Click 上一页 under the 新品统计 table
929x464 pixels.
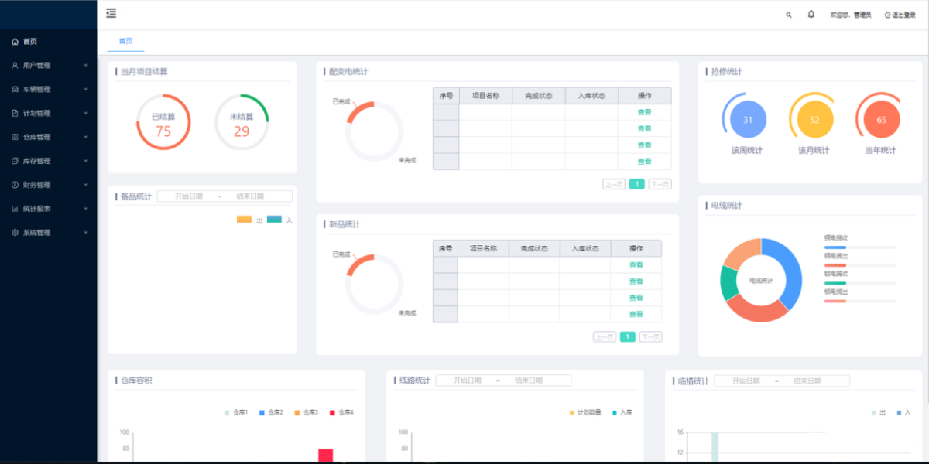click(x=604, y=337)
